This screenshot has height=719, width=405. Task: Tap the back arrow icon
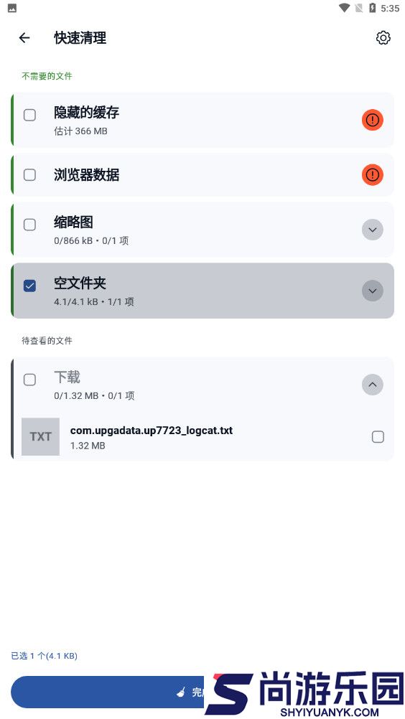[x=24, y=37]
